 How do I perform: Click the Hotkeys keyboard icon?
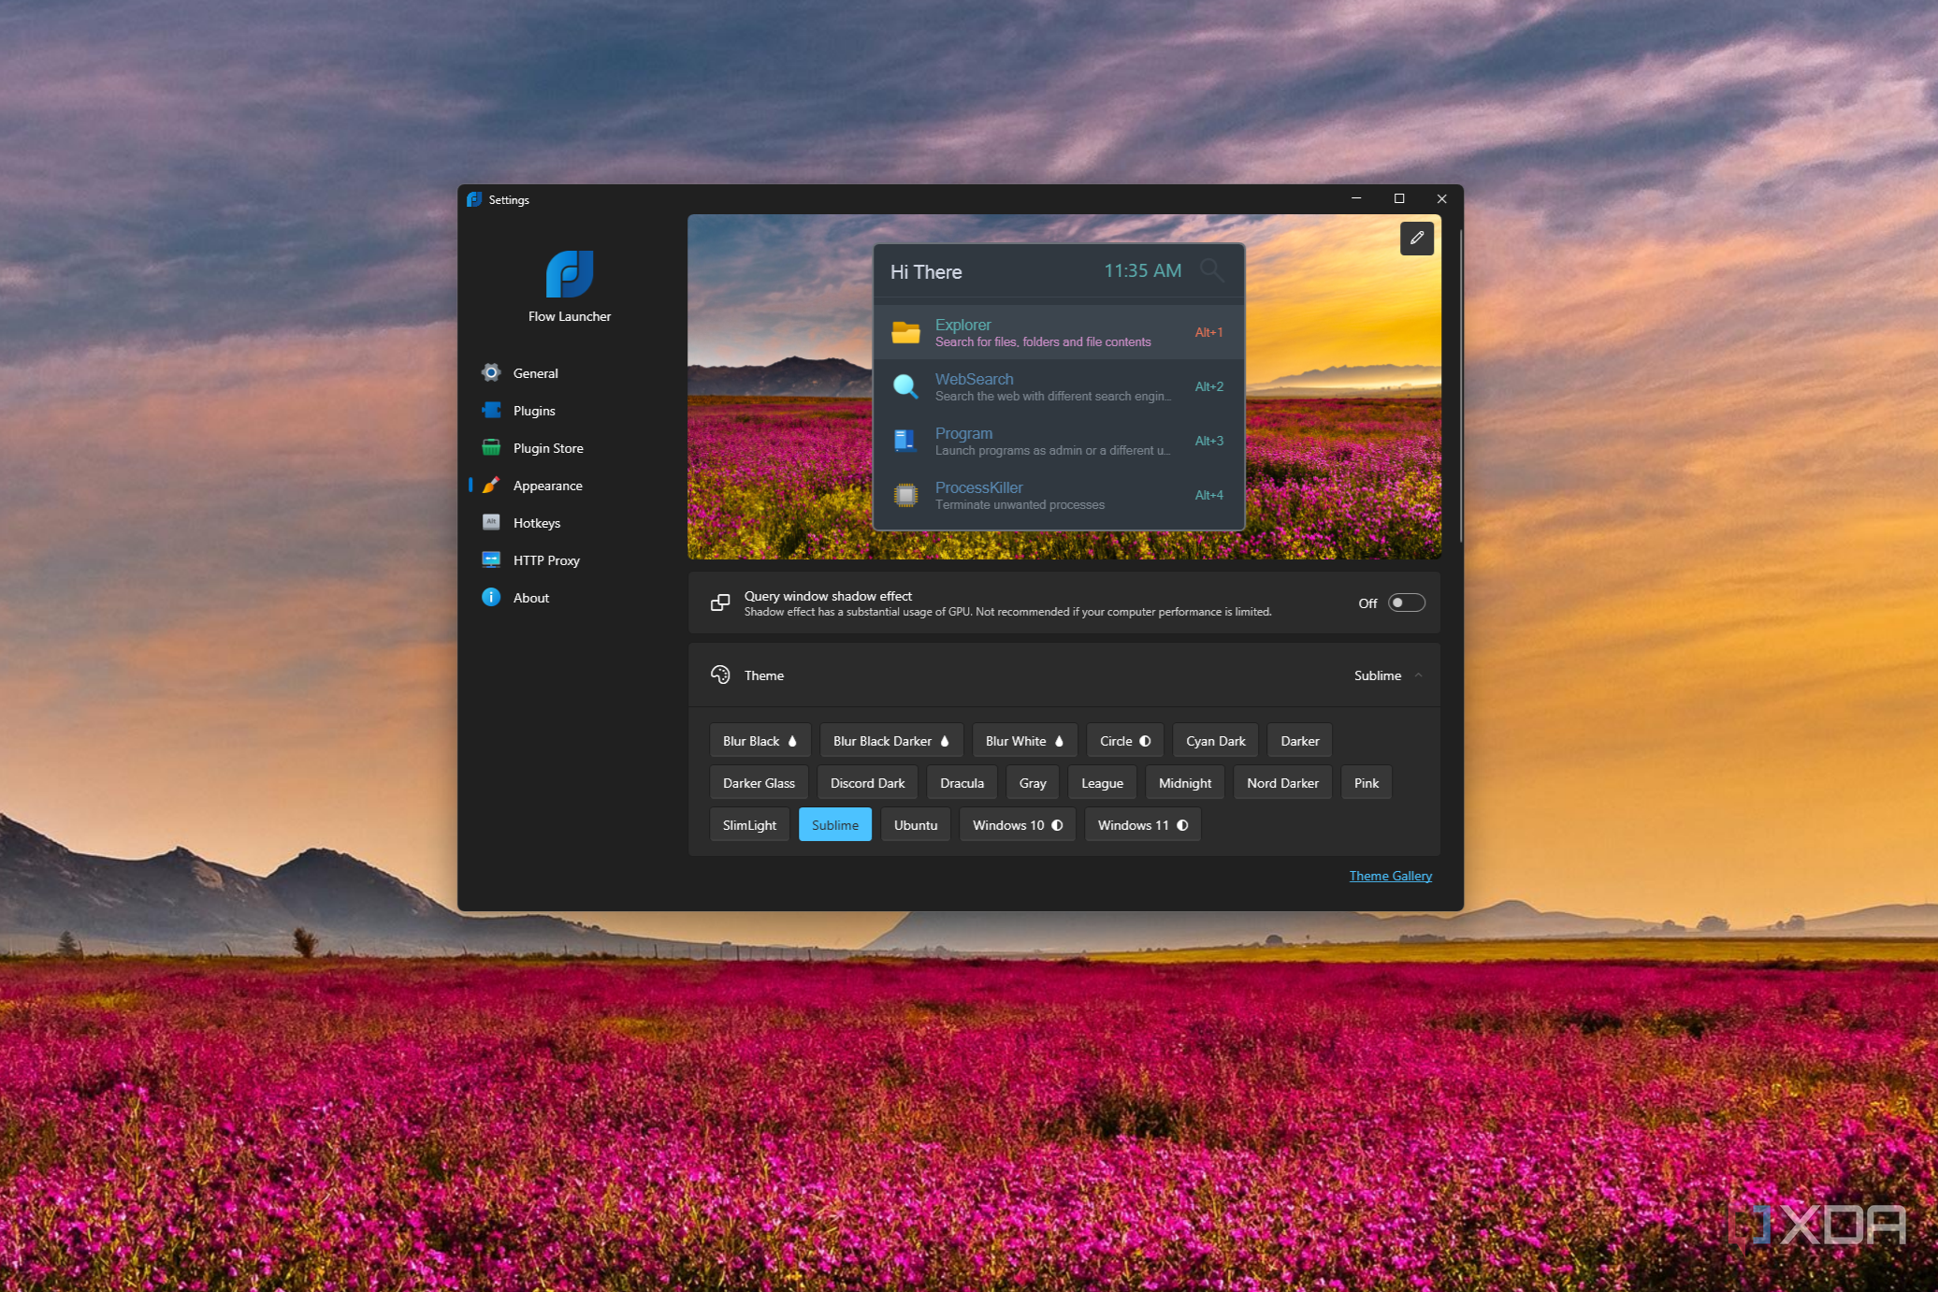point(490,522)
